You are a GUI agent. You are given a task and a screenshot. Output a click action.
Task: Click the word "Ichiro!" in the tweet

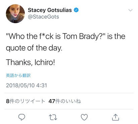coord(45,62)
